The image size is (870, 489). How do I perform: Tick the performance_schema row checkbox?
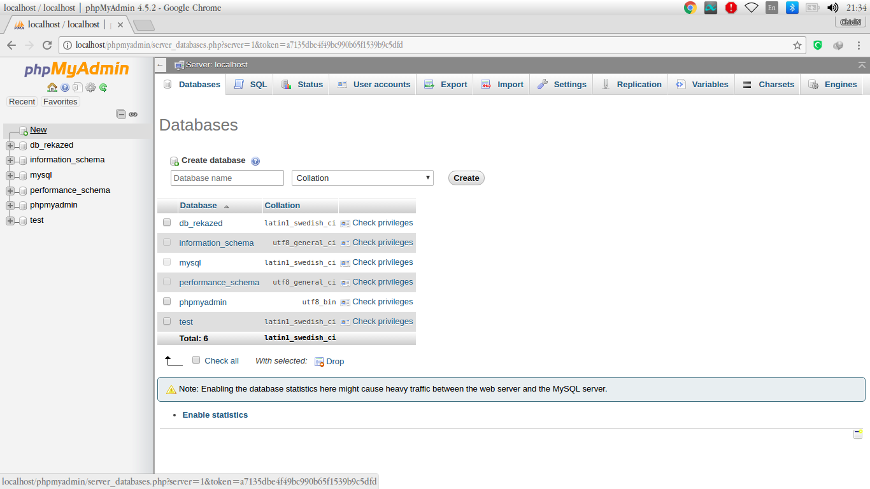pyautogui.click(x=167, y=281)
